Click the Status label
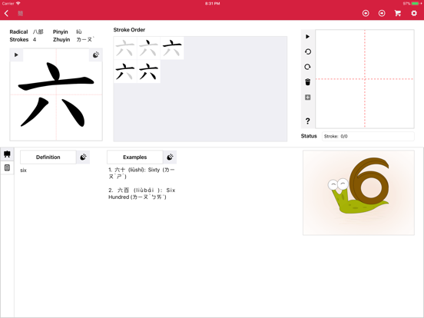The image size is (424, 318). [309, 136]
